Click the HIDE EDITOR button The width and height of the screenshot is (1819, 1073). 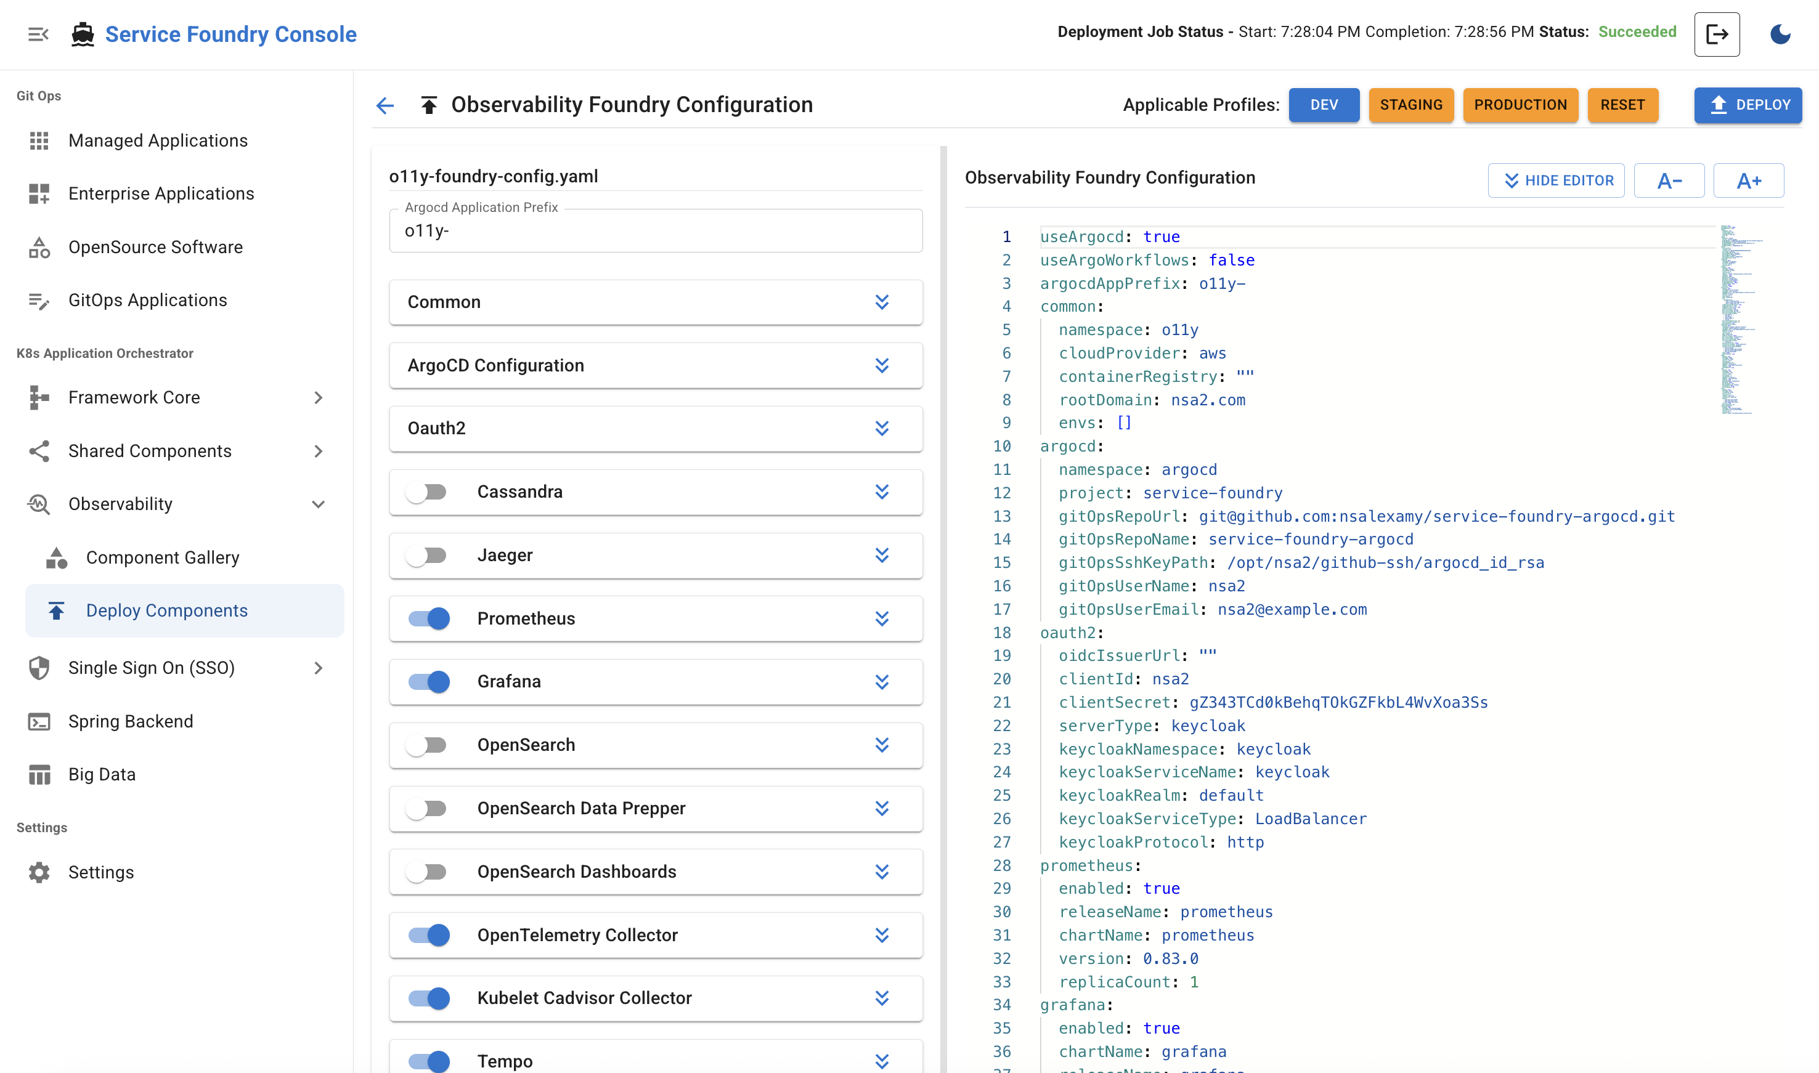(1556, 180)
